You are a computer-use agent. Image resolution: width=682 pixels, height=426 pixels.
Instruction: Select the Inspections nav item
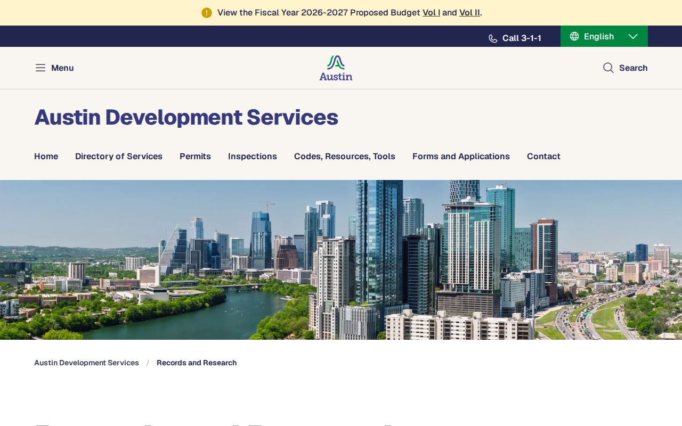click(253, 156)
